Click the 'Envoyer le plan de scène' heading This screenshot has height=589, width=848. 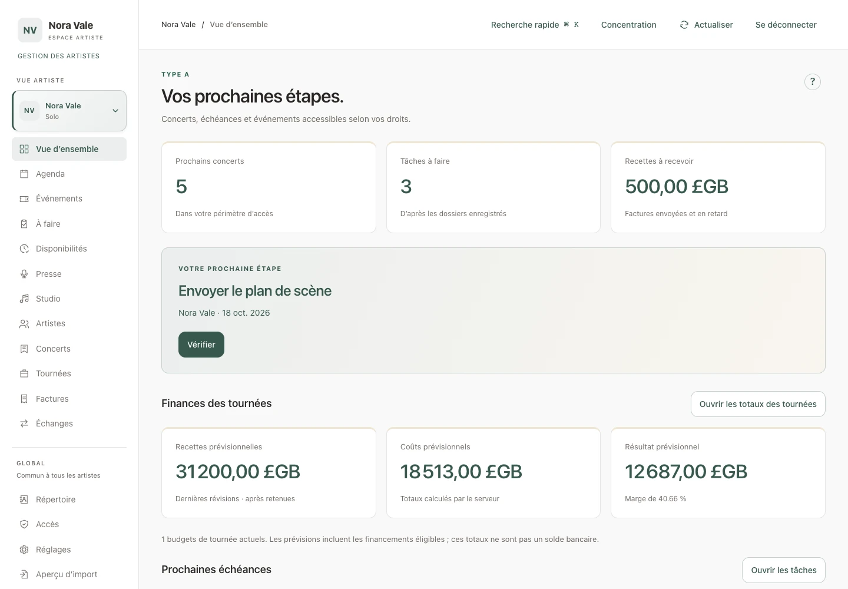point(255,291)
